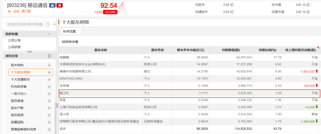321x134 pixels.
Task: Sort by 期末参考市值(亿元) column header
Action: click(191, 50)
